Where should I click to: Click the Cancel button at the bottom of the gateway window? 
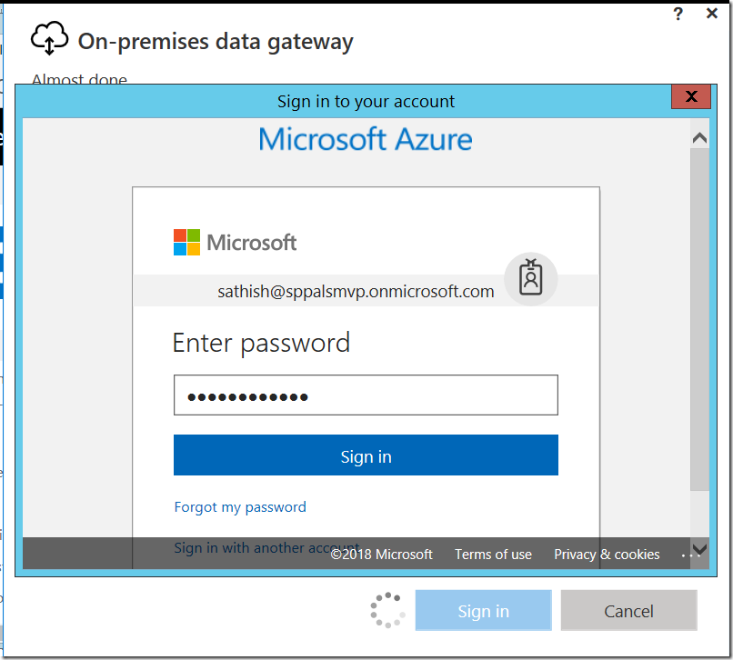(628, 610)
